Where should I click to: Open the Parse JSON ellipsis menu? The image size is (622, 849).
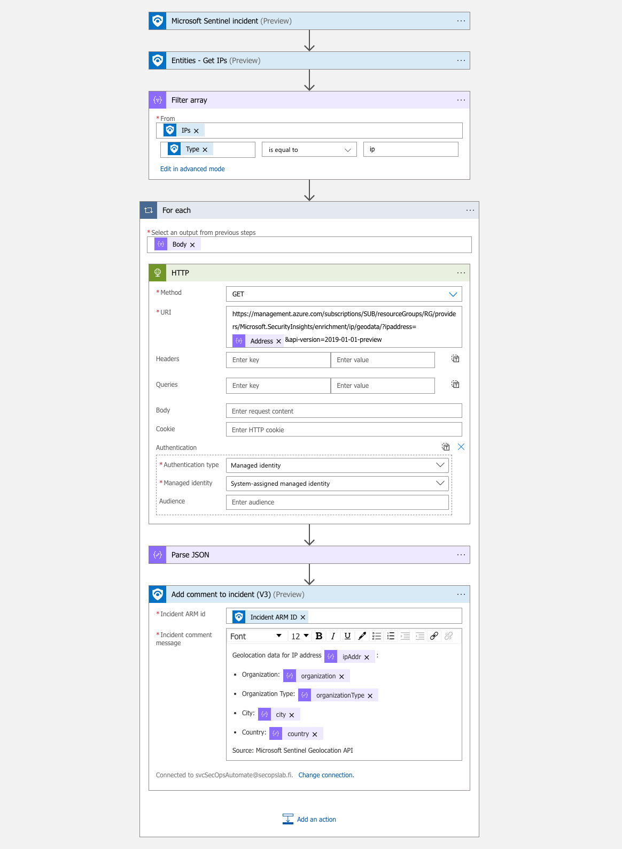point(461,555)
